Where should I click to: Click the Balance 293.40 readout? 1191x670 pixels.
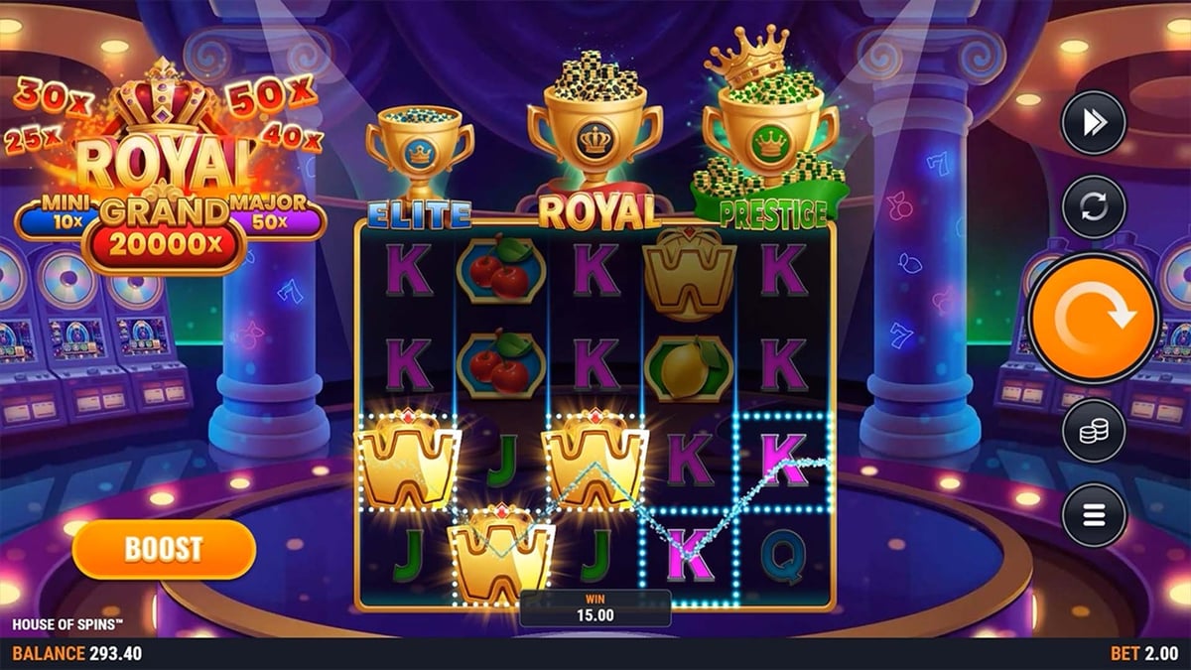pos(76,655)
